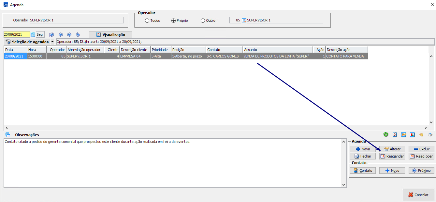This screenshot has width=436, height=202.
Task: Click the red-green sort arrows icon
Action: (412, 134)
